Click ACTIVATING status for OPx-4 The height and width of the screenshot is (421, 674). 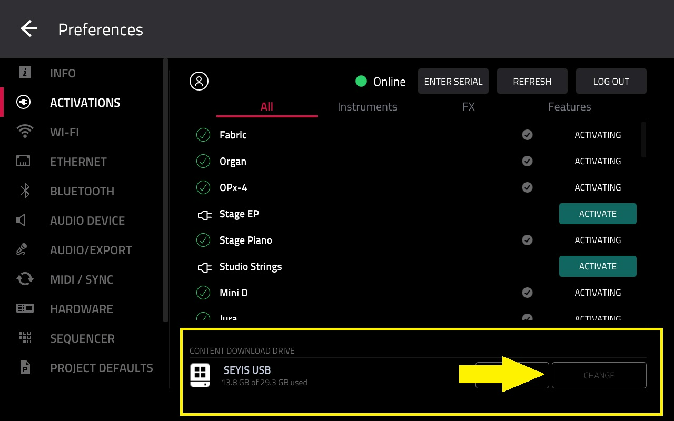tap(598, 187)
